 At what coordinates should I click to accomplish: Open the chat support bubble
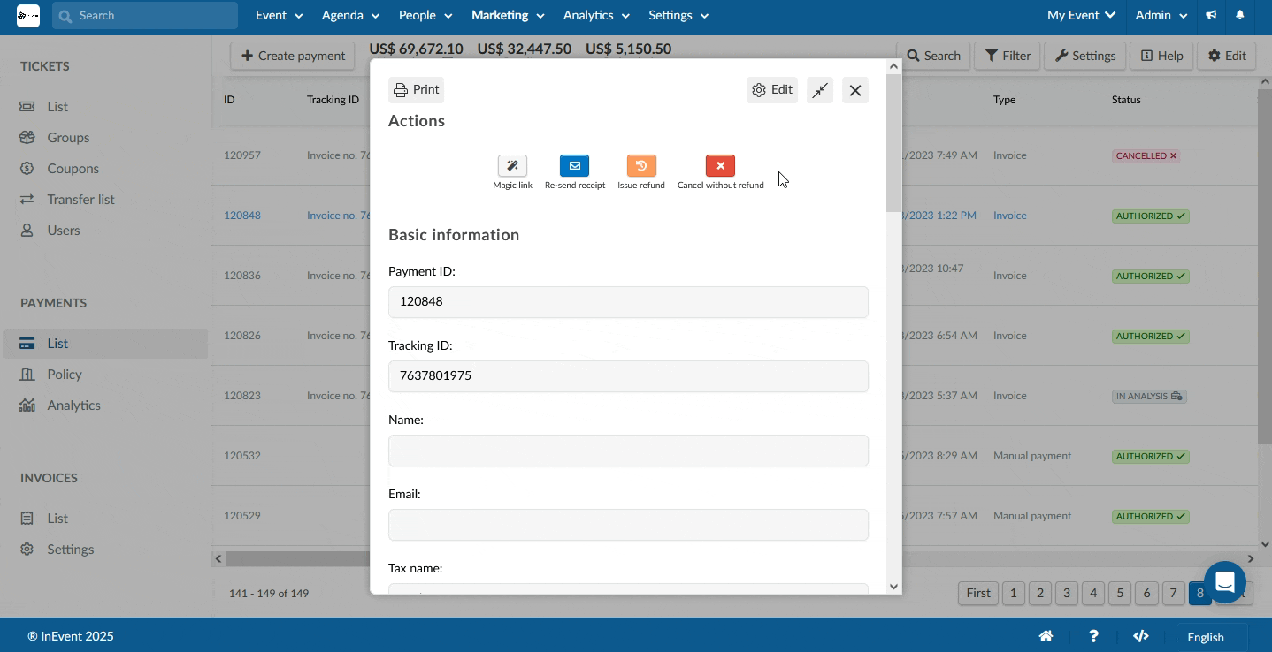click(1225, 582)
